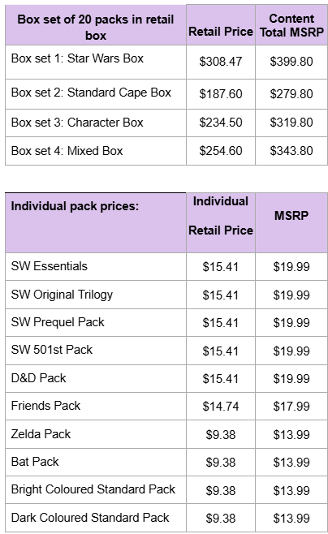Viewport: 328px width, 534px height.
Task: Click the SW 501st Pack cell
Action: [x=96, y=351]
